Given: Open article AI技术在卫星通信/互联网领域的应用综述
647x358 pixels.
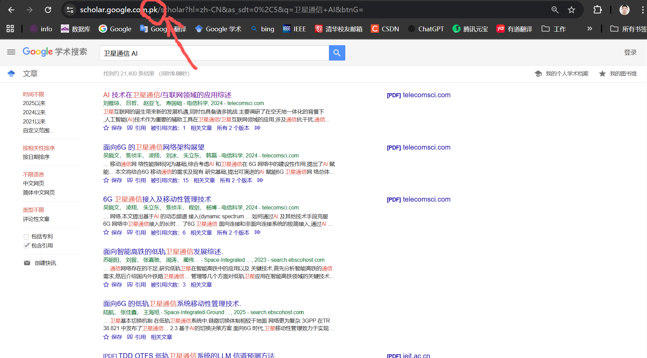Looking at the screenshot, I should click(x=167, y=95).
